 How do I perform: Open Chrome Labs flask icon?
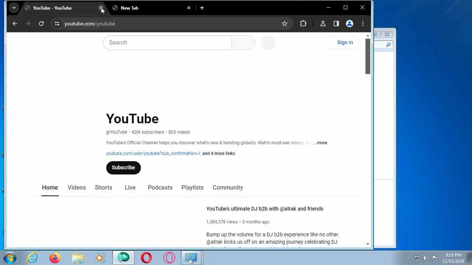coord(323,24)
